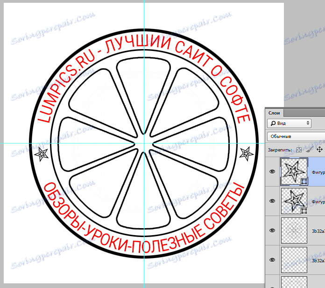The image size is (325, 288).
Task: Click 3b32a layer thumbnail showing wheel sketch
Action: pyautogui.click(x=294, y=230)
